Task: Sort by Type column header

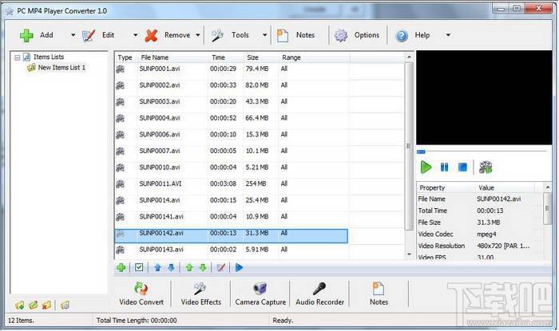Action: [125, 57]
